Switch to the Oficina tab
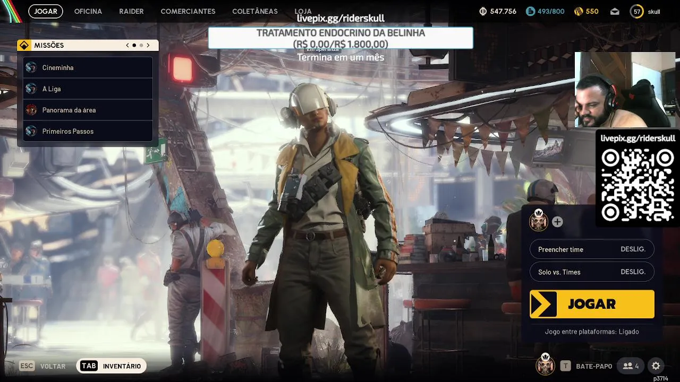The image size is (680, 382). coord(88,11)
